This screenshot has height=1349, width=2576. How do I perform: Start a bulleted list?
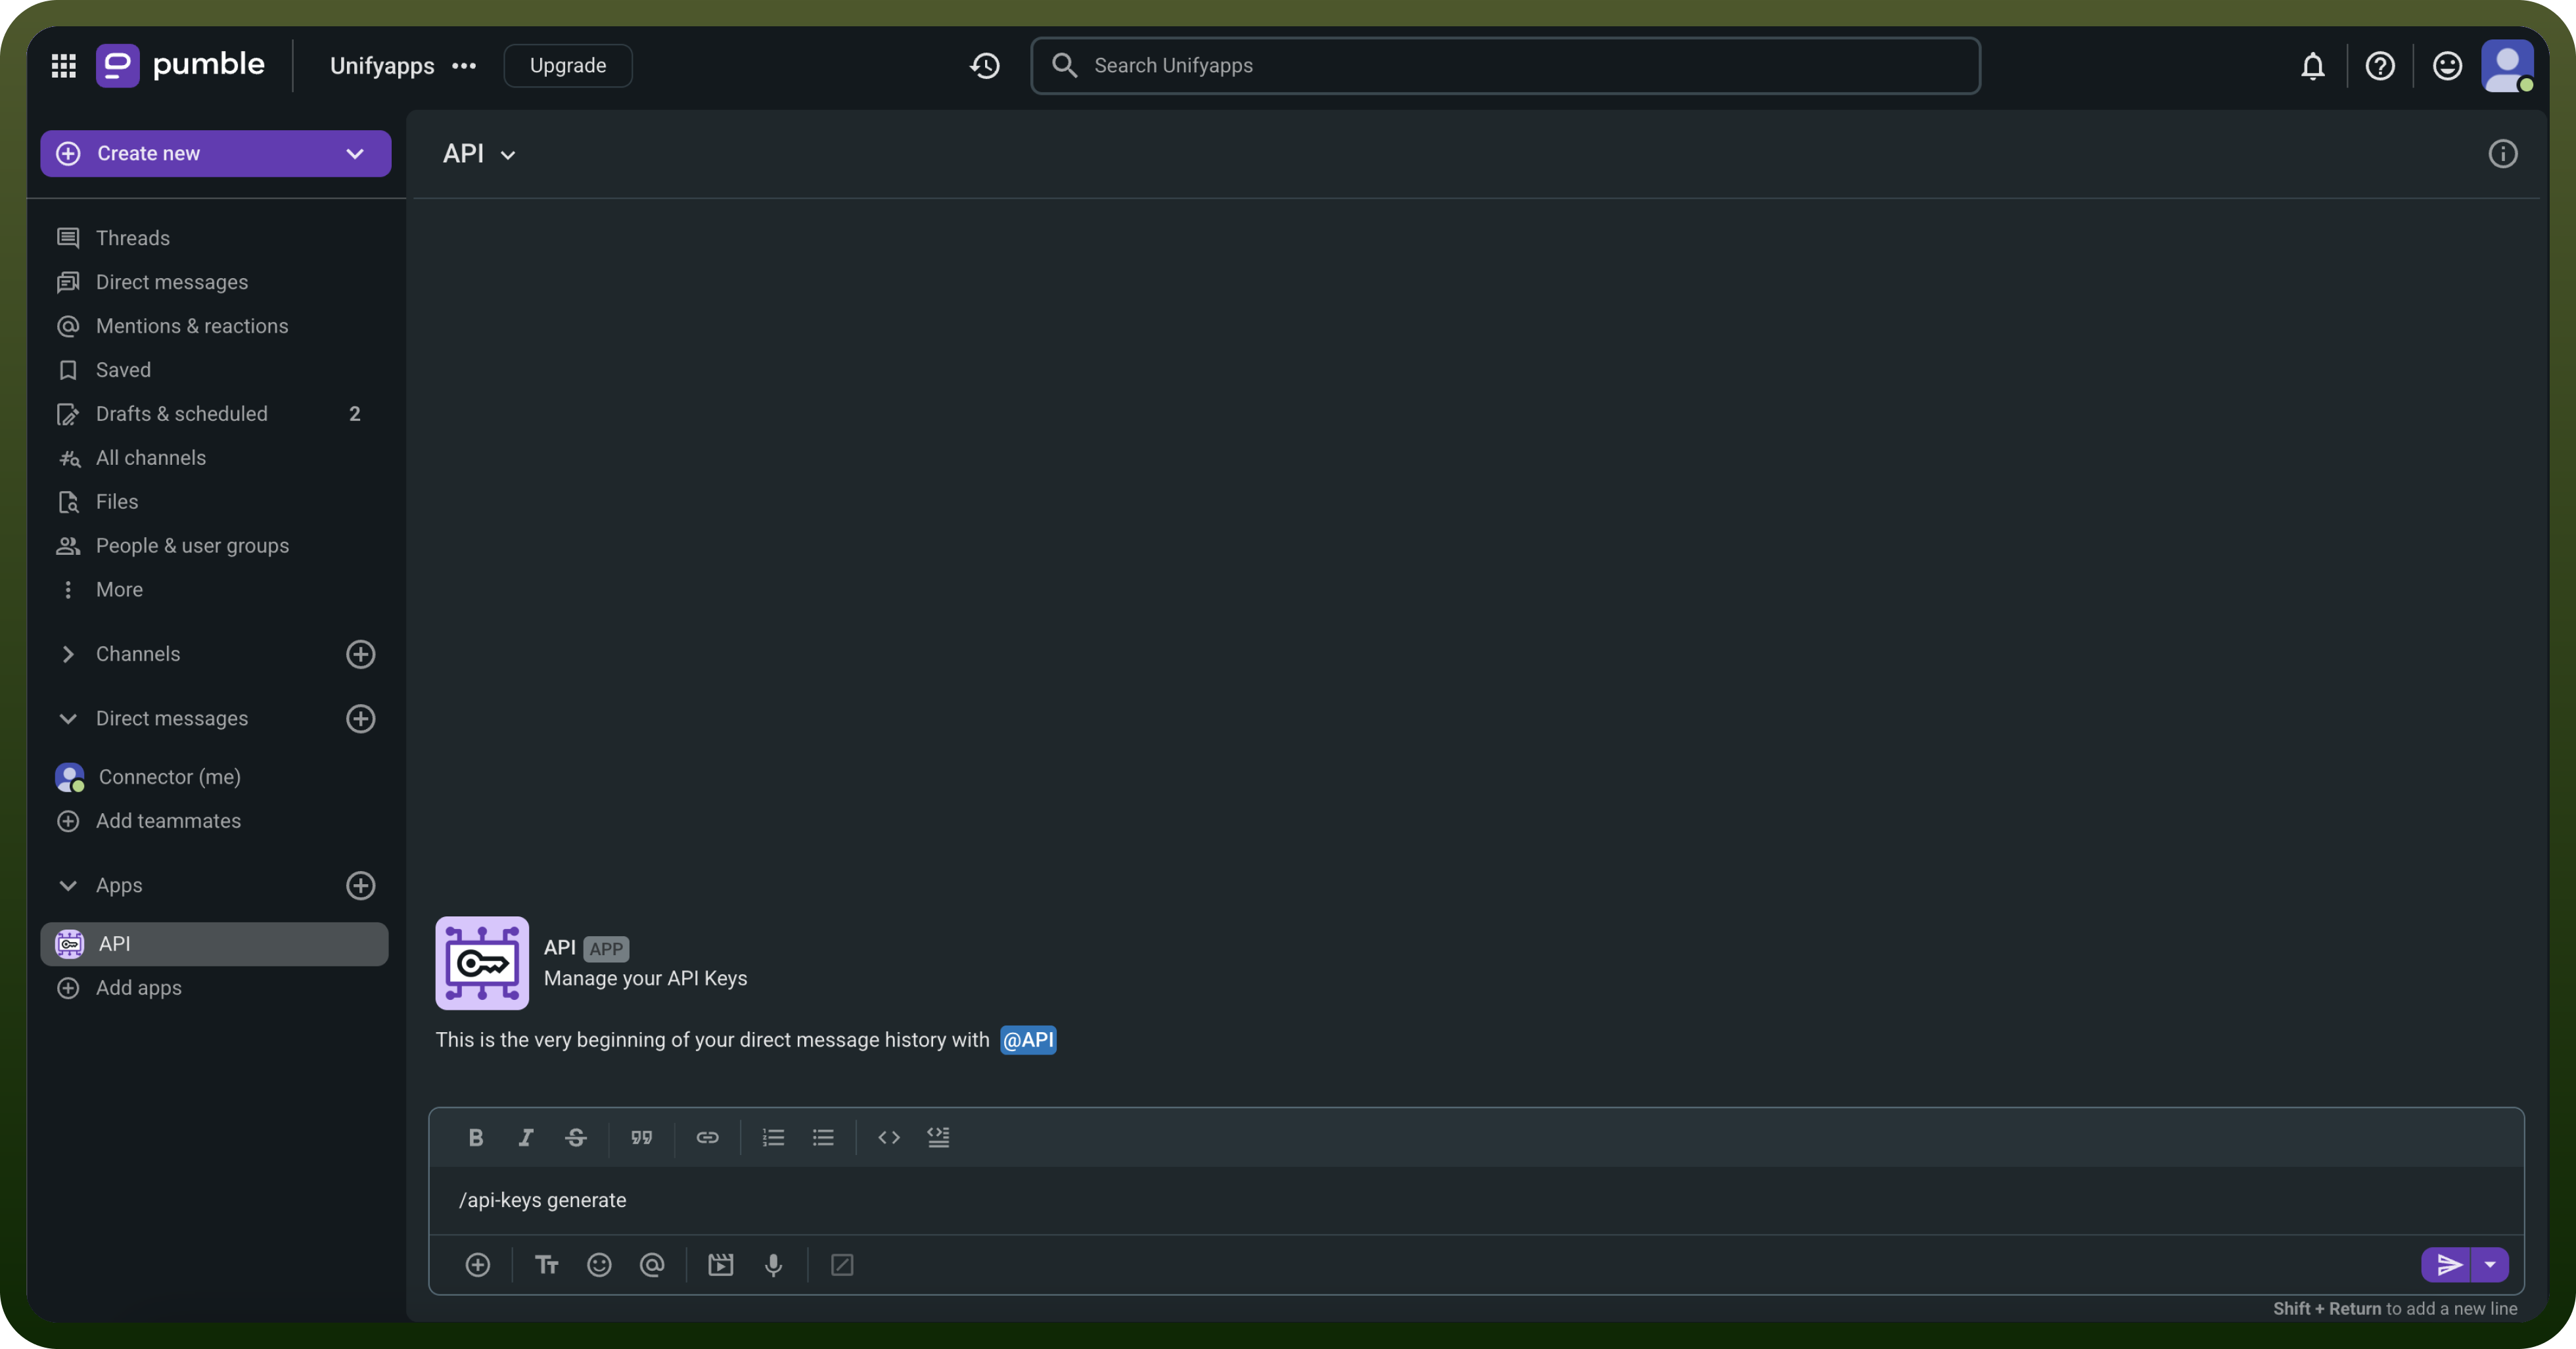click(x=823, y=1137)
